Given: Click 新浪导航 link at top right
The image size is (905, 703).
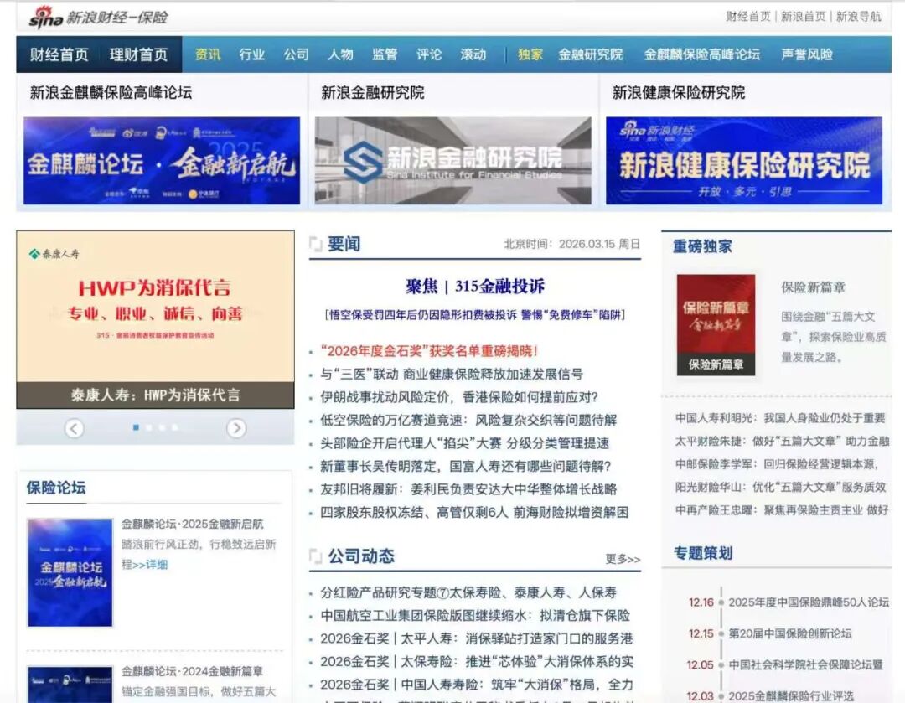Looking at the screenshot, I should [858, 17].
